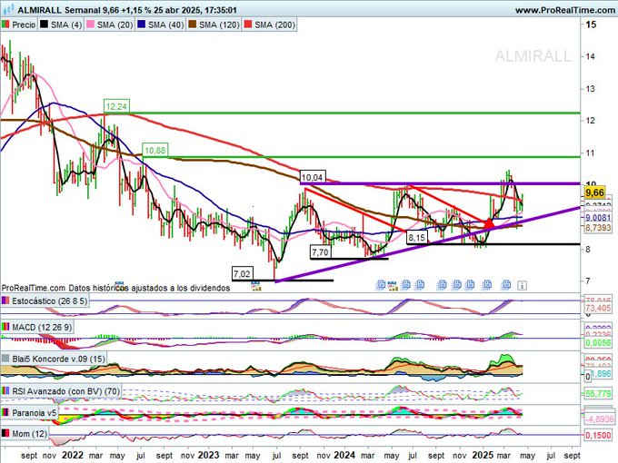The height and width of the screenshot is (463, 618).
Task: Select the 12,24 resistance label
Action: click(117, 106)
